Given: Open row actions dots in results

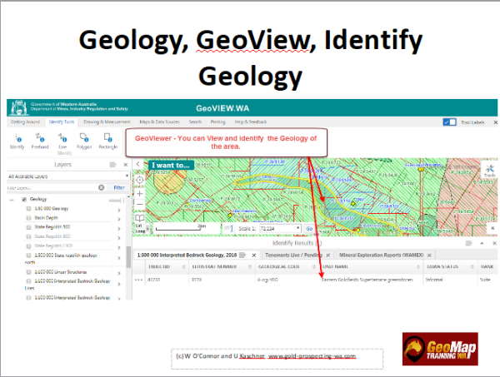Looking at the screenshot, I should [138, 280].
